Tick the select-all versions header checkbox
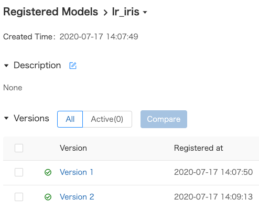The image size is (259, 209). coord(19,148)
